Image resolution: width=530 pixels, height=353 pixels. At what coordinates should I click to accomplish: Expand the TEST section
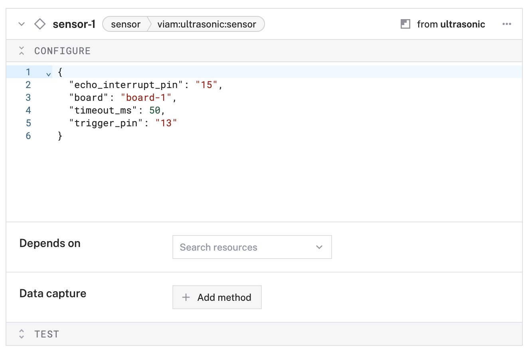click(x=22, y=334)
